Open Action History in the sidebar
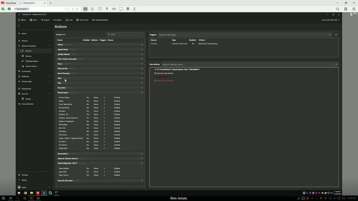The height and width of the screenshot is (201, 358). (31, 66)
